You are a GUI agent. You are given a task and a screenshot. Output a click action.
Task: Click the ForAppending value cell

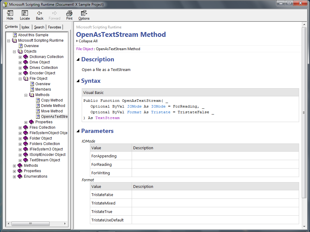click(x=111, y=156)
